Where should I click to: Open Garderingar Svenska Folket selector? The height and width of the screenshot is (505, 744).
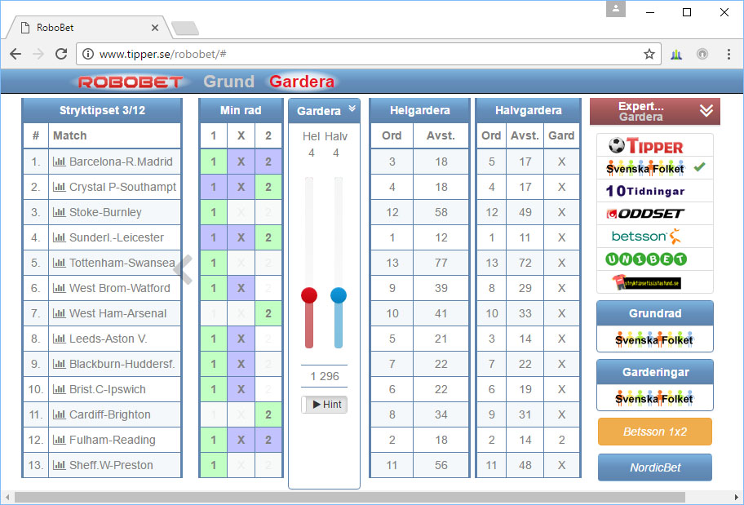(654, 398)
